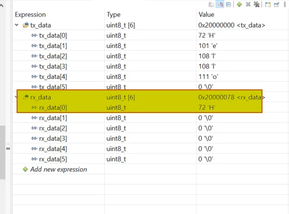Click the variable icon beside rx_data[4]
The width and height of the screenshot is (289, 214).
click(x=34, y=148)
